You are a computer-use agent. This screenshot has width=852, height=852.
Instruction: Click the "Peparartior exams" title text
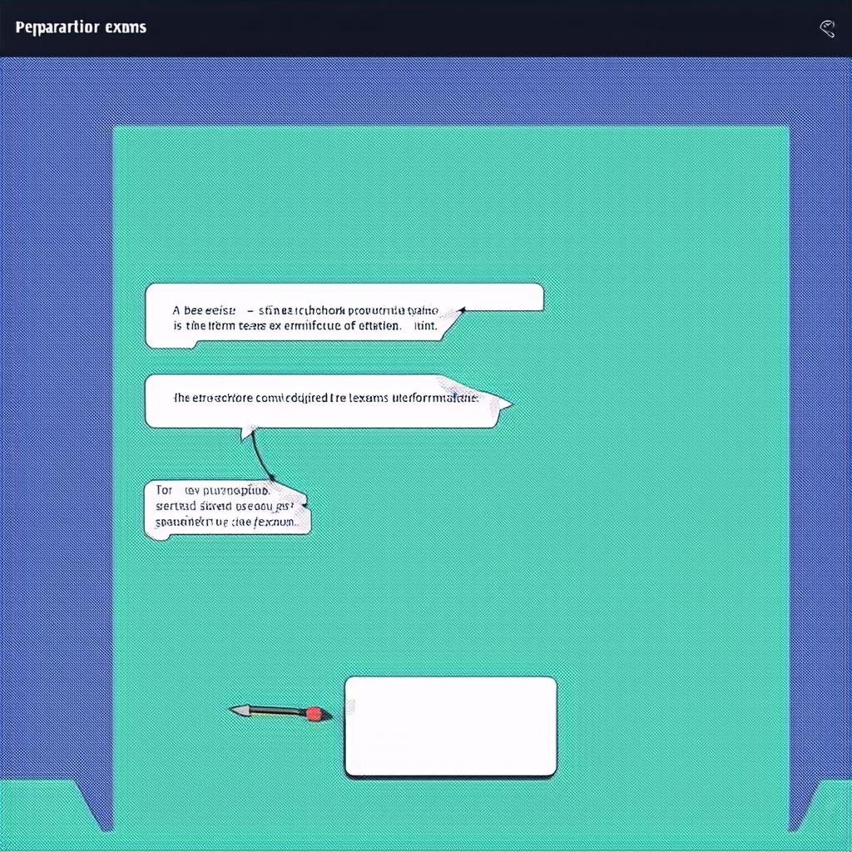point(81,27)
